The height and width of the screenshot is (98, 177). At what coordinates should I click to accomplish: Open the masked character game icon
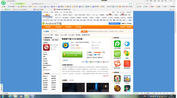click(x=127, y=89)
